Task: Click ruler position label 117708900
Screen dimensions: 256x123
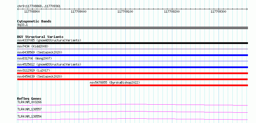Action: tap(32, 11)
